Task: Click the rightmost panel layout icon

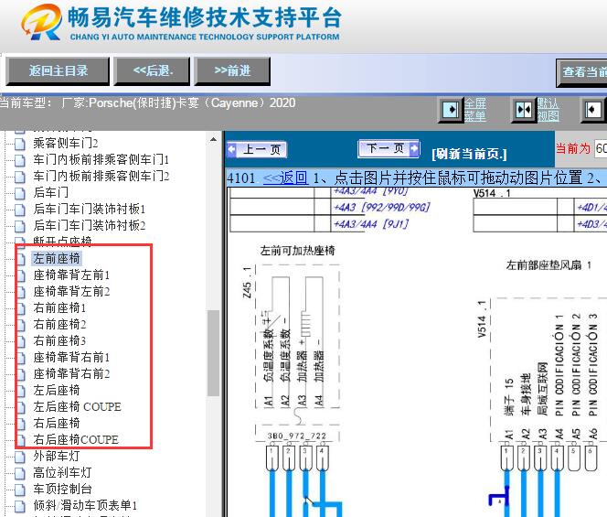Action: tap(592, 110)
